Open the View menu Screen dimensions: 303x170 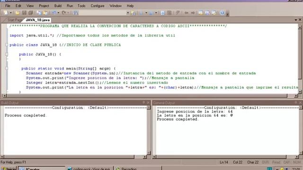(x=30, y=6)
